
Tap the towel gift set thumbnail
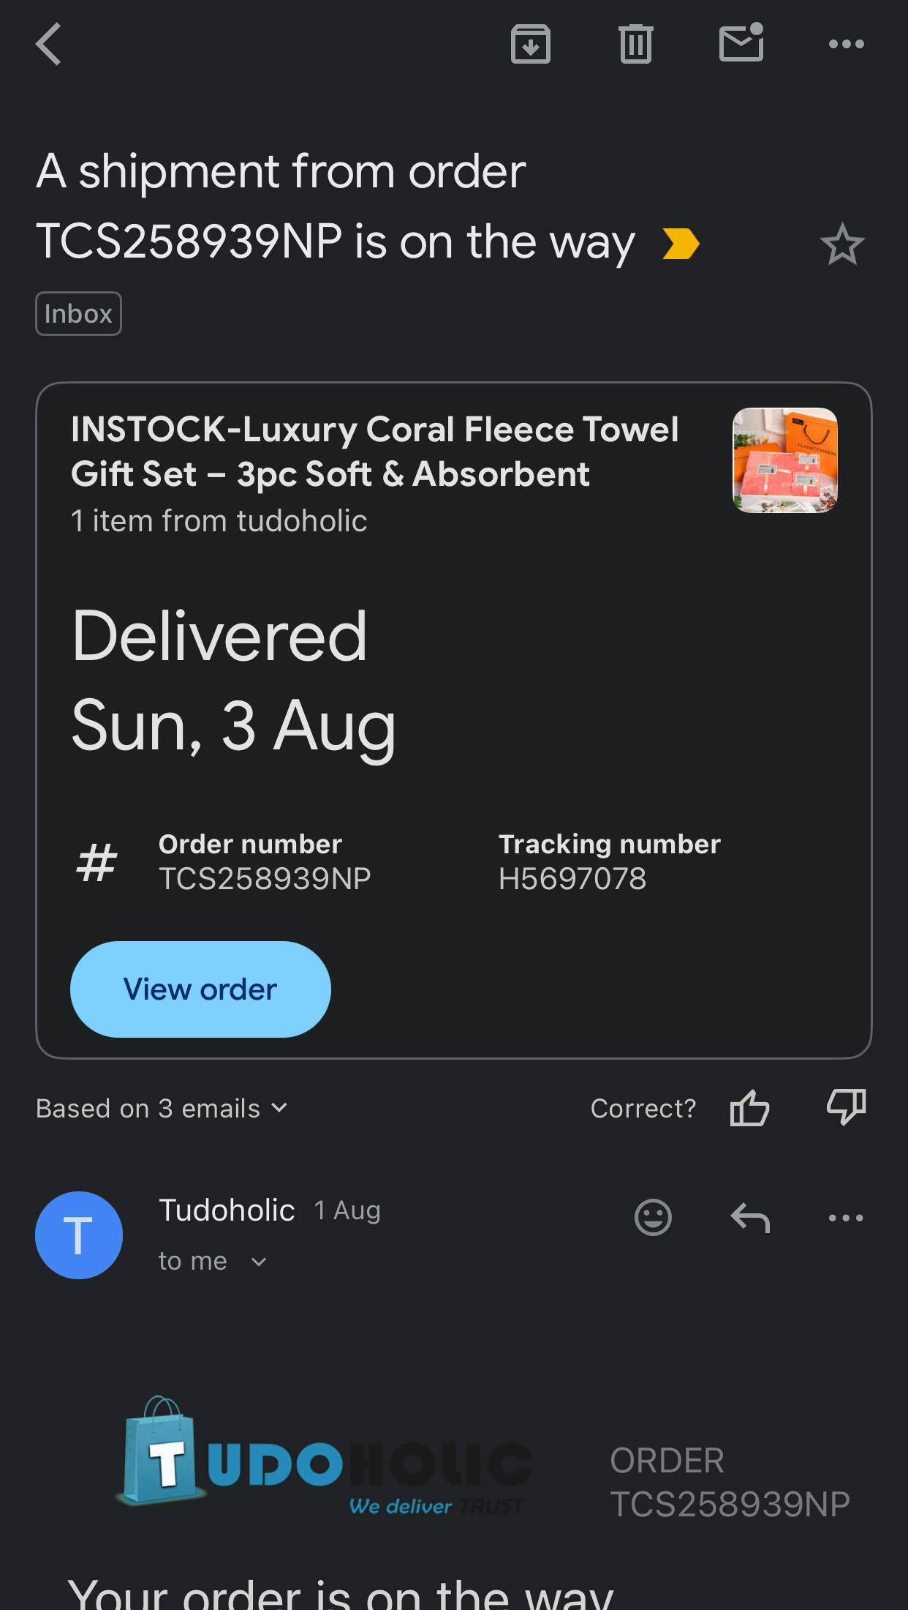pyautogui.click(x=785, y=460)
